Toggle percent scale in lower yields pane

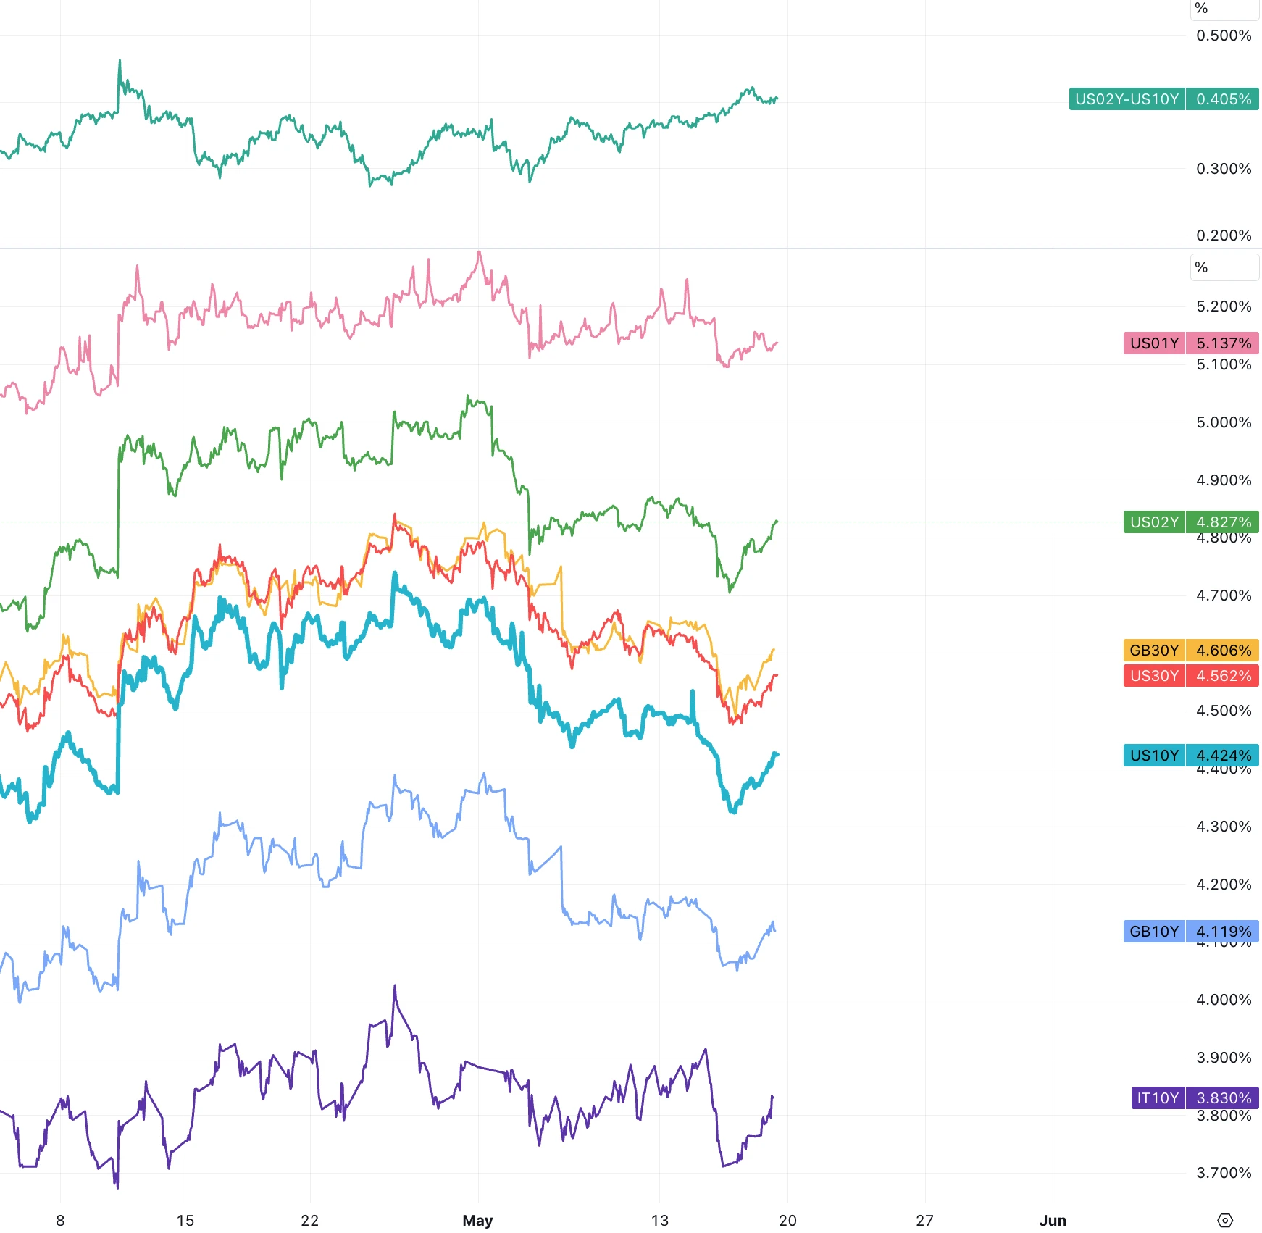click(1201, 267)
